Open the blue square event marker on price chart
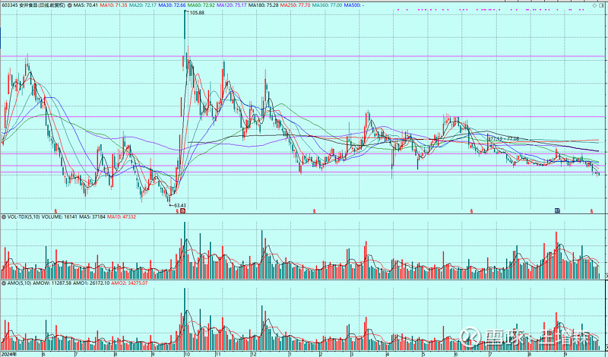608x357 pixels. [x=557, y=211]
